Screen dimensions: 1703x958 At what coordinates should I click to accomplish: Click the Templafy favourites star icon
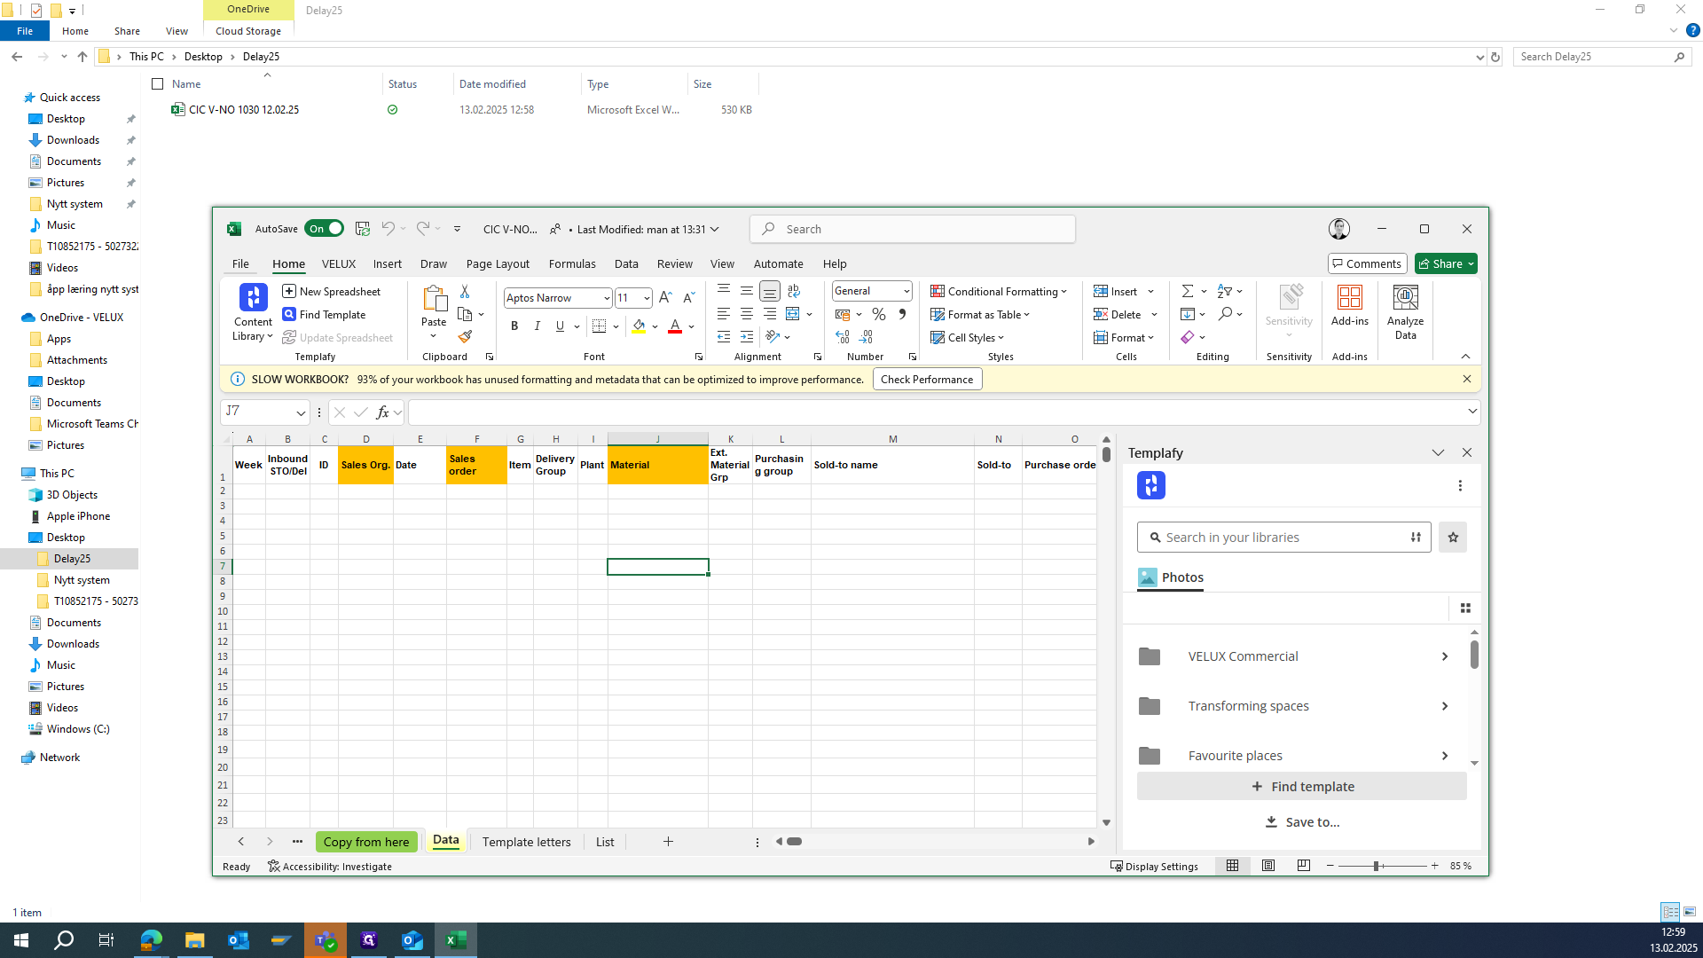[x=1453, y=538]
